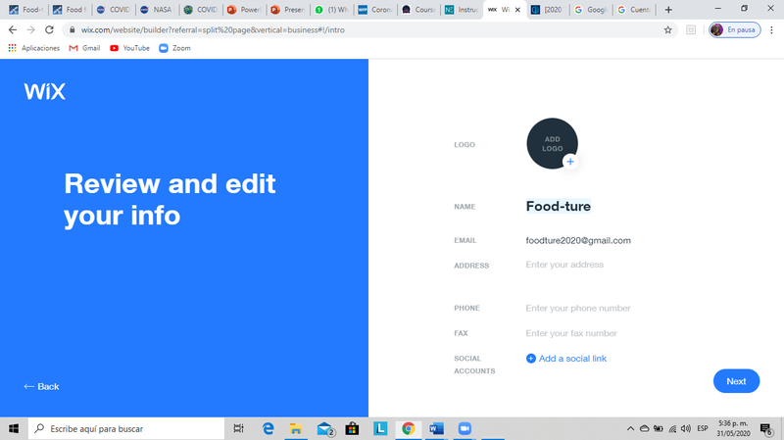Open the Gmail bookmark
The width and height of the screenshot is (784, 440).
click(84, 48)
